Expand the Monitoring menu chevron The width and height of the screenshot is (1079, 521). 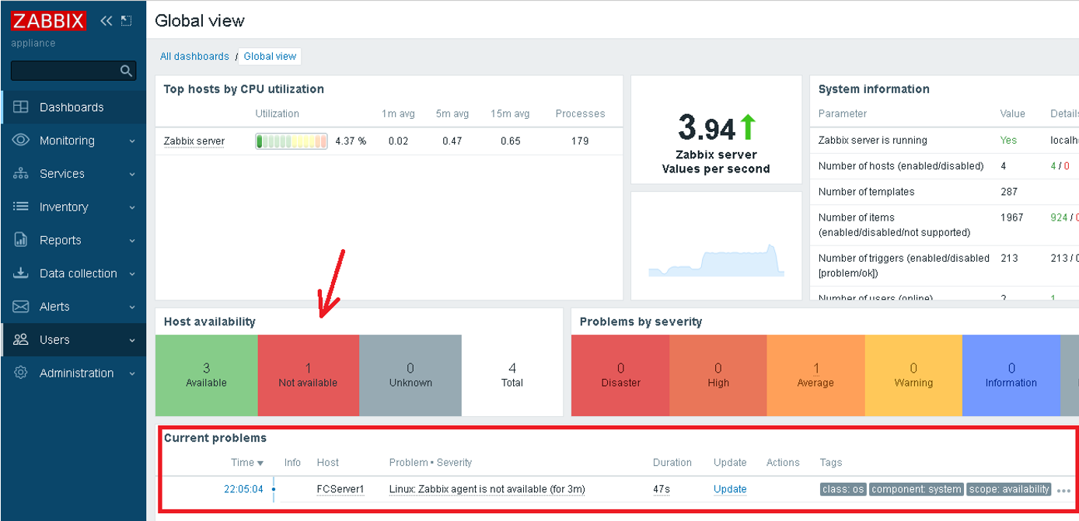click(x=132, y=141)
